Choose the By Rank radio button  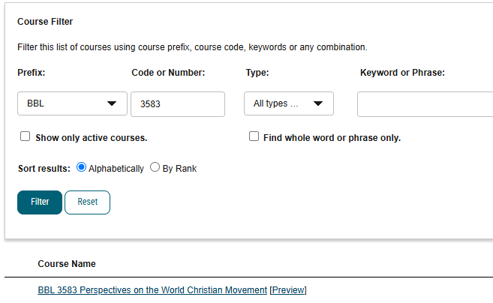coord(155,167)
